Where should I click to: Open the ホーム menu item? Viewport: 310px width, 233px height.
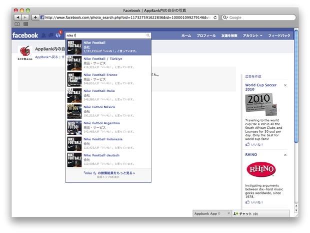[x=186, y=36]
